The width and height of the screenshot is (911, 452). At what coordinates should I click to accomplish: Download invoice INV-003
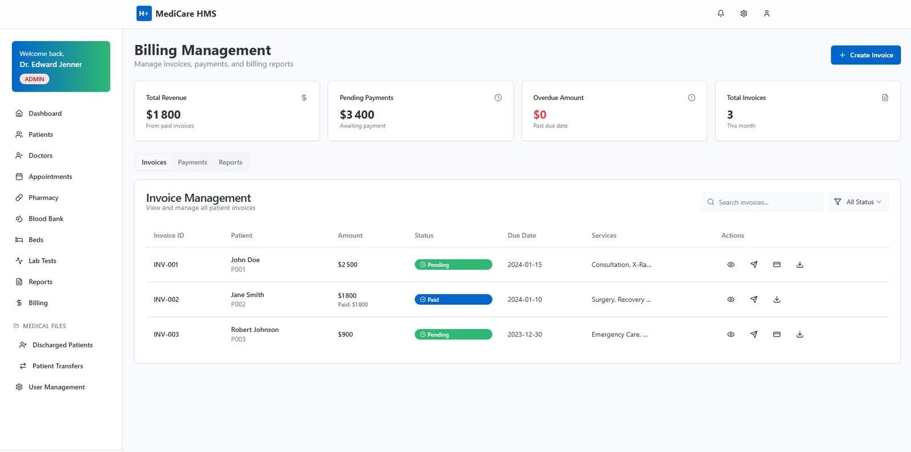coord(800,335)
